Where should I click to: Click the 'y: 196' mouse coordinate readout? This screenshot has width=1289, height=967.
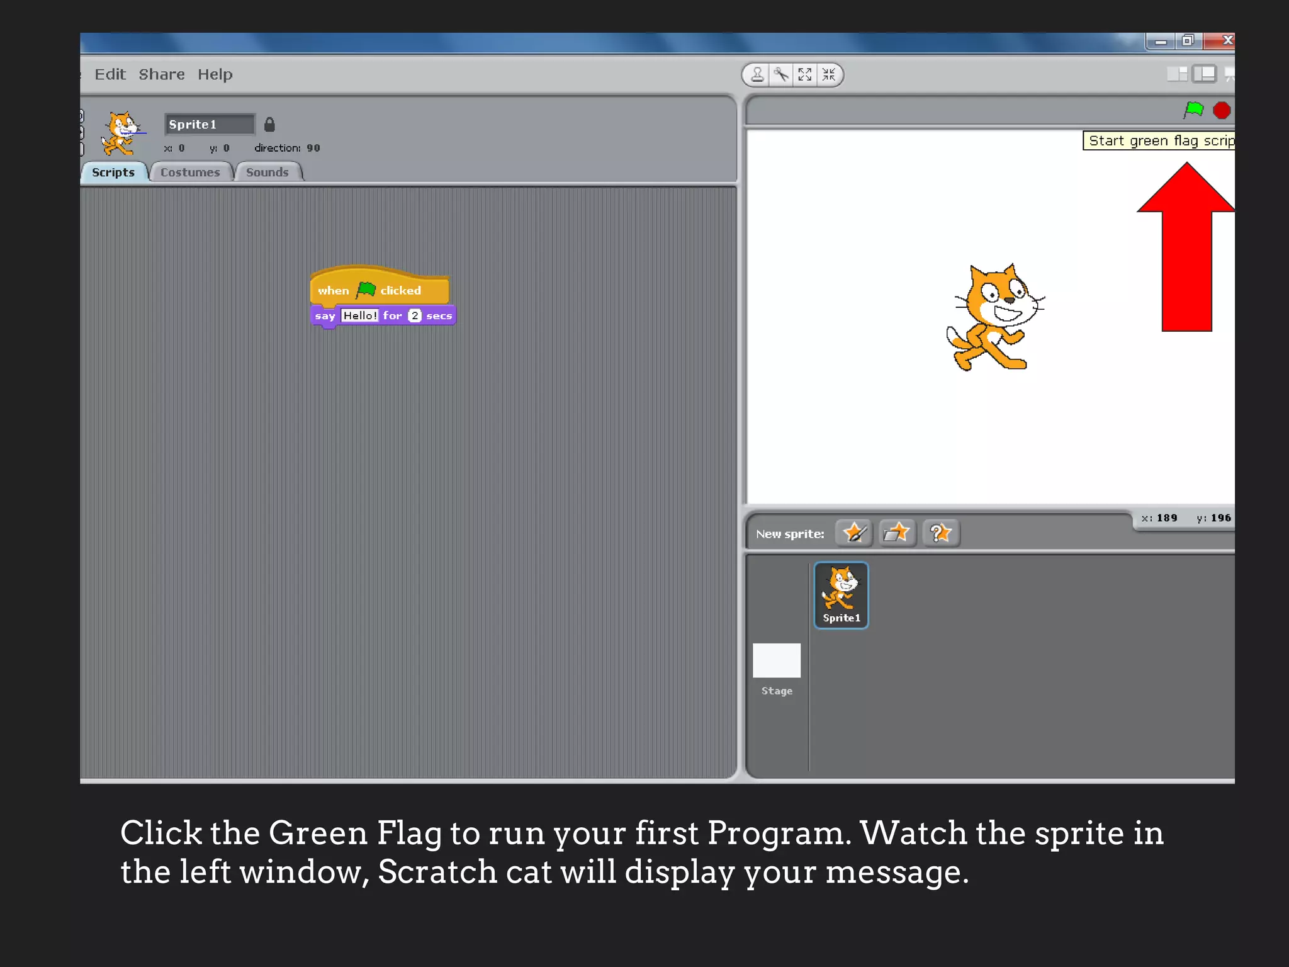point(1213,517)
